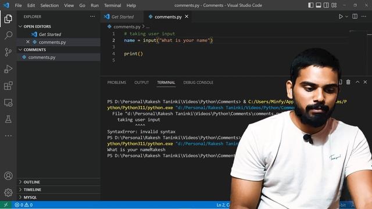Select Get Started in Open Editors
Viewport: 372px width, 209px height.
[x=58, y=34]
